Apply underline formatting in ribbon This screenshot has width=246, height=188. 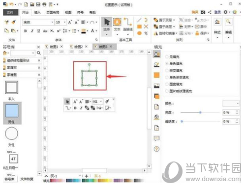click(x=38, y=31)
